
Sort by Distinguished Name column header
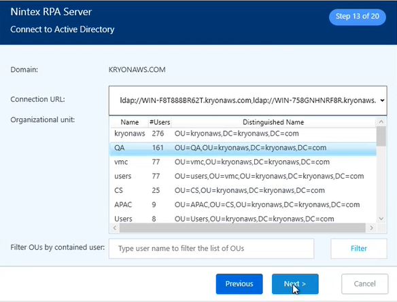pyautogui.click(x=273, y=122)
